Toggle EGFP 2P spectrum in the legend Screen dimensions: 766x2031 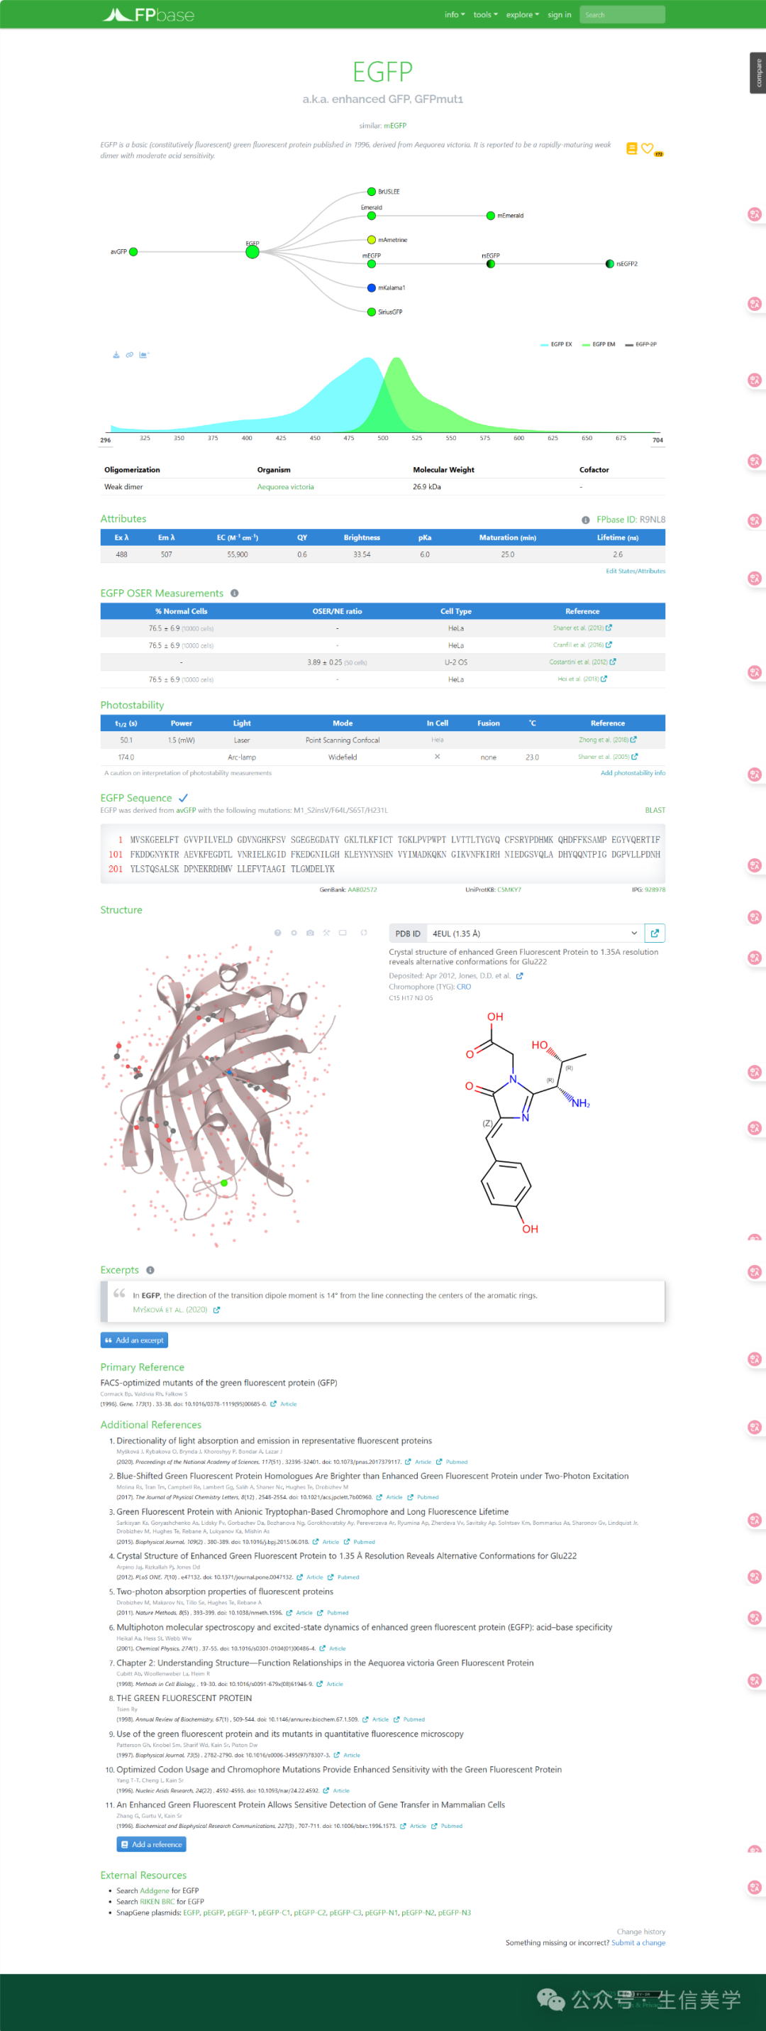point(640,344)
